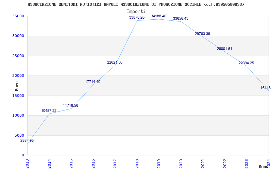Click the 2021 x-axis year label
Viewport: 272px width, 170px height.
[203, 164]
